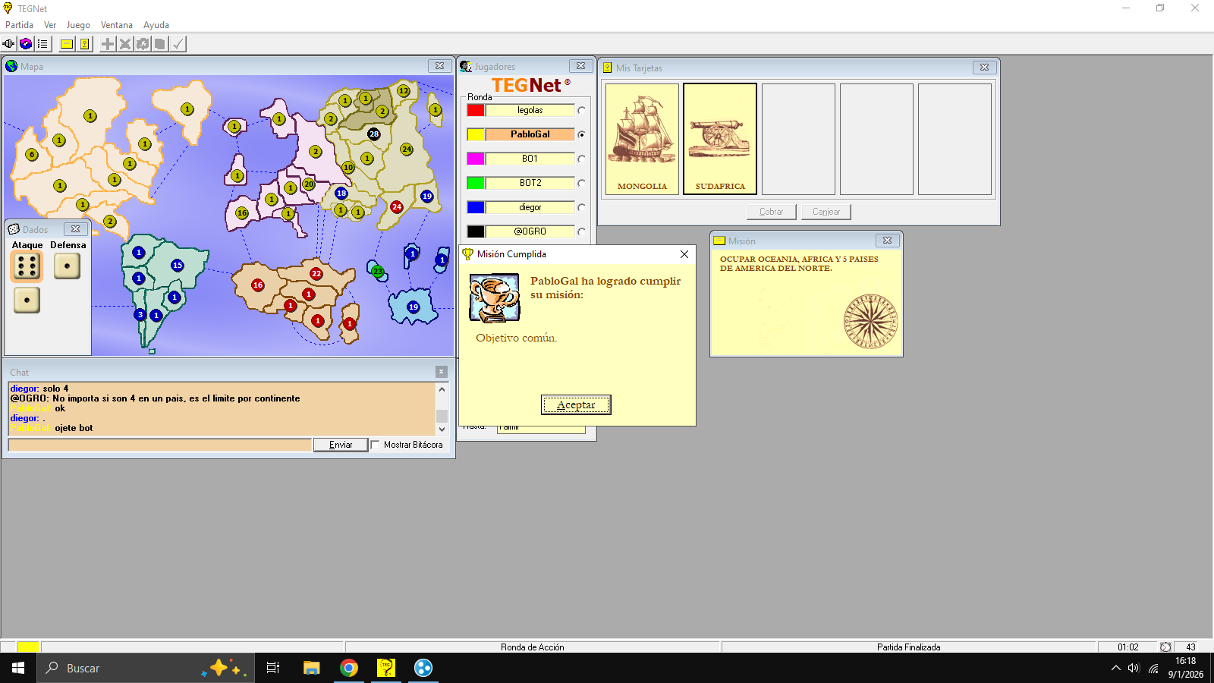The height and width of the screenshot is (683, 1214).
Task: Click the six-pip attack die
Action: (27, 266)
